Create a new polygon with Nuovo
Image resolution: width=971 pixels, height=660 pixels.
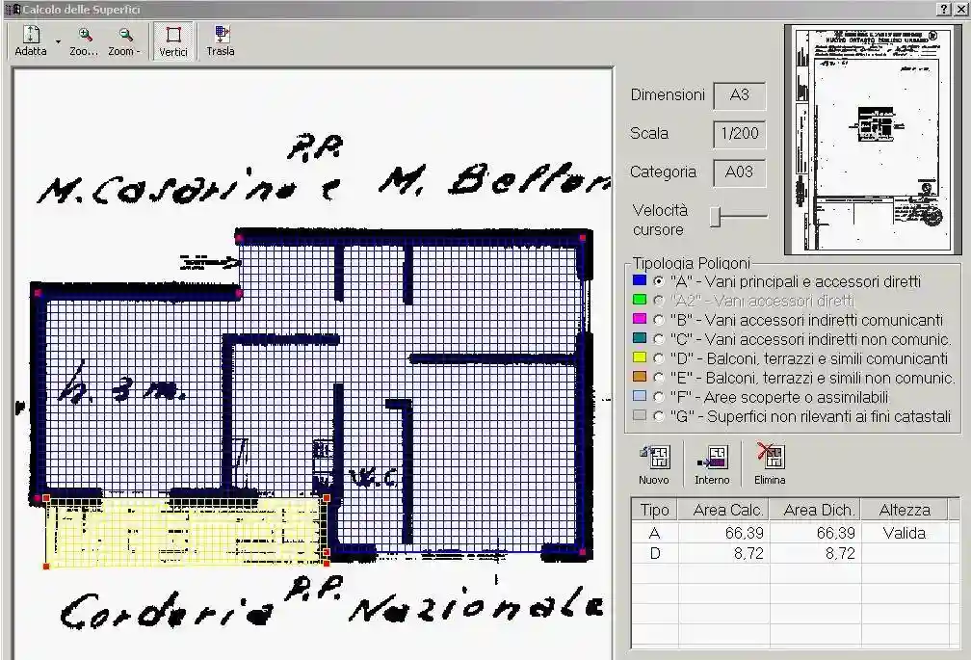coord(654,464)
